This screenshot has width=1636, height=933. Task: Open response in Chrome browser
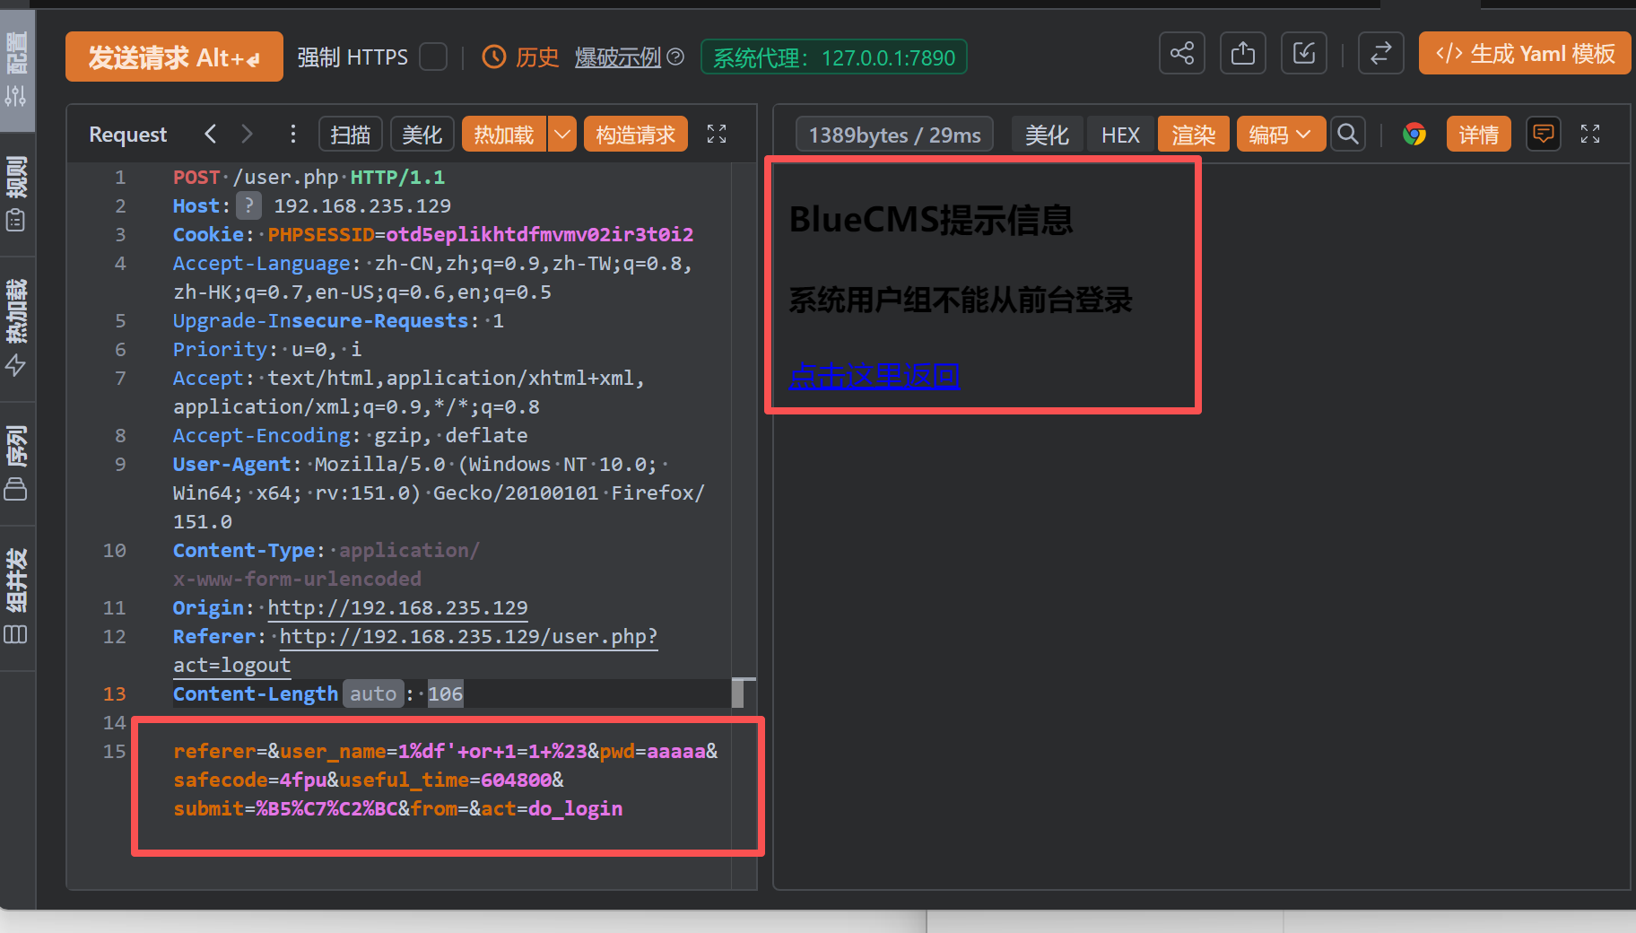(1414, 135)
